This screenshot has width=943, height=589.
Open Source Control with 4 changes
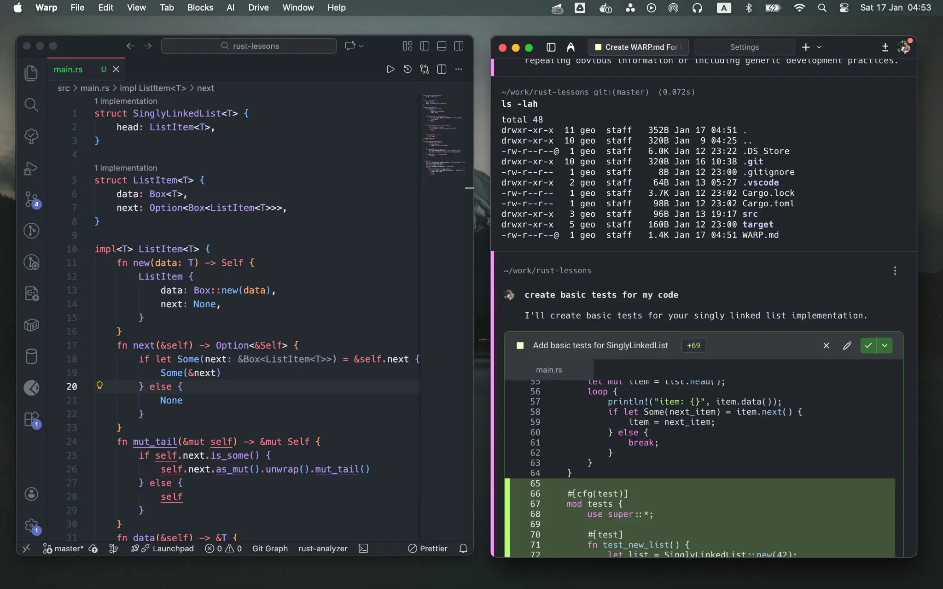click(31, 199)
